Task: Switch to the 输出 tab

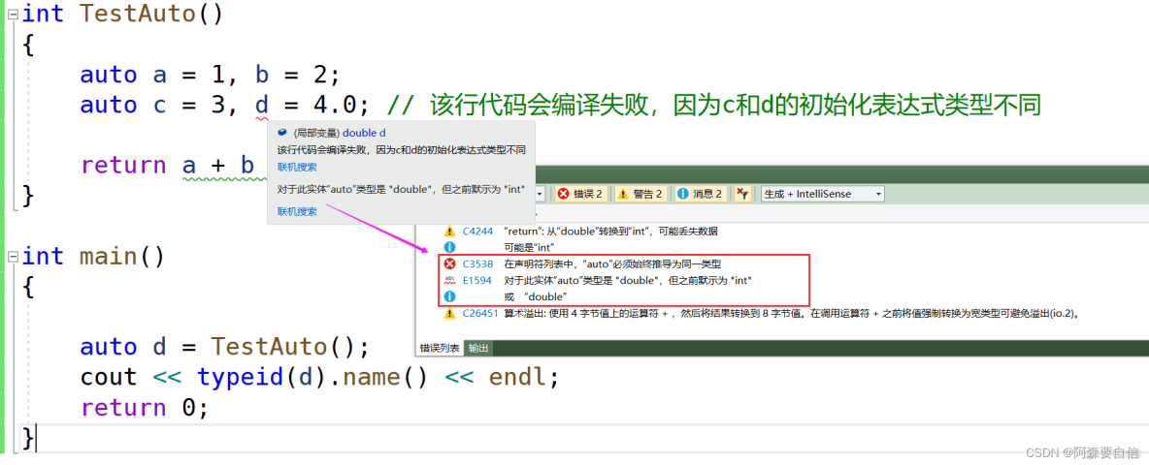Action: [x=478, y=348]
